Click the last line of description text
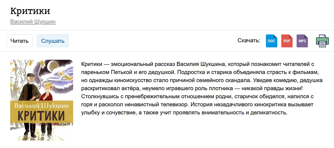334x148 pixels. (x=184, y=112)
